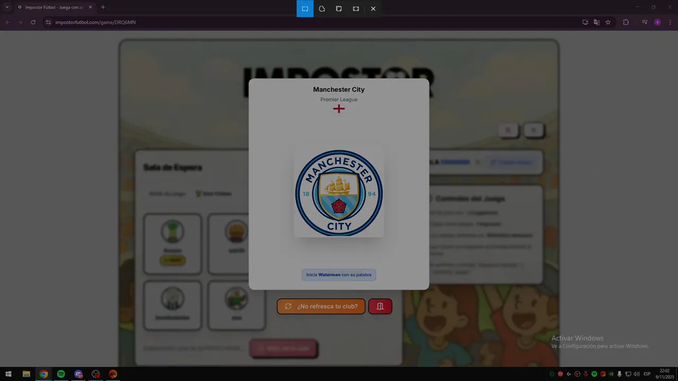Screen dimensions: 678x381
Task: Select window snip mode in snipping toolbar
Action: 339,8
